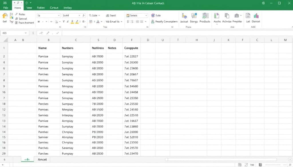Select the Name header cell

[x=49, y=48]
